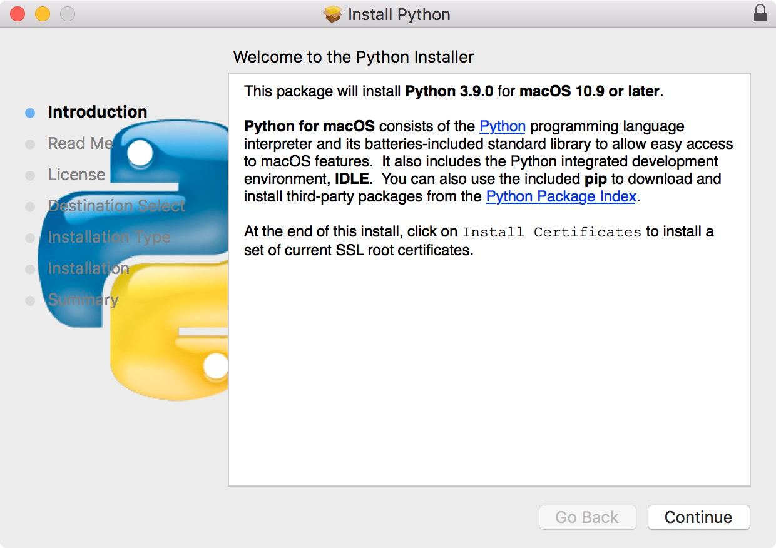Select the License step
Viewport: 776px width, 548px height.
coord(76,175)
